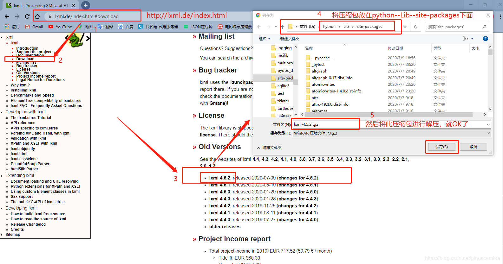
Task: Expand the 组织 menu
Action: click(265, 39)
